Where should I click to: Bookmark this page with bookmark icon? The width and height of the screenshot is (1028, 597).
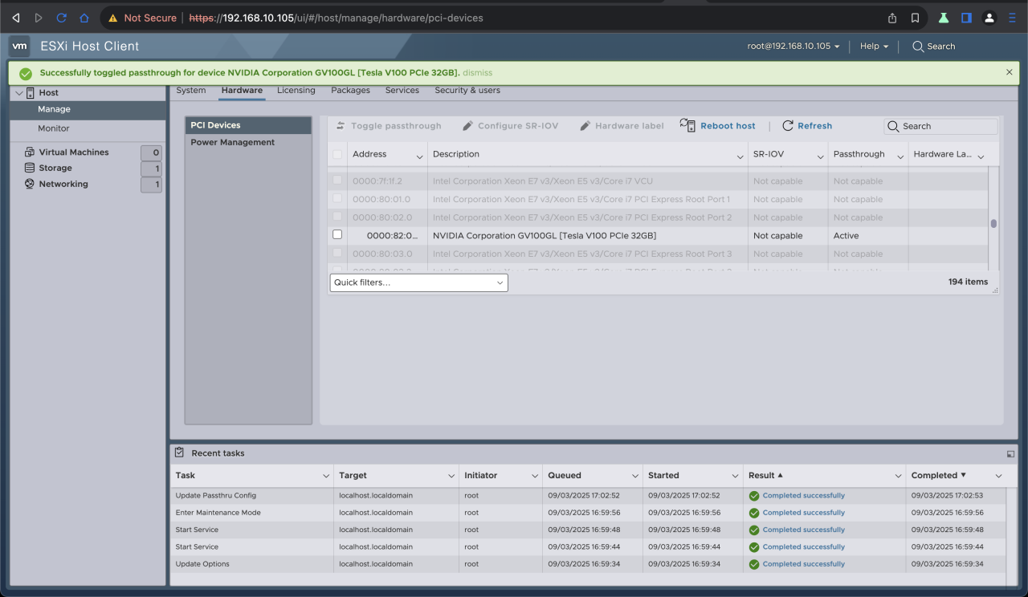click(915, 18)
